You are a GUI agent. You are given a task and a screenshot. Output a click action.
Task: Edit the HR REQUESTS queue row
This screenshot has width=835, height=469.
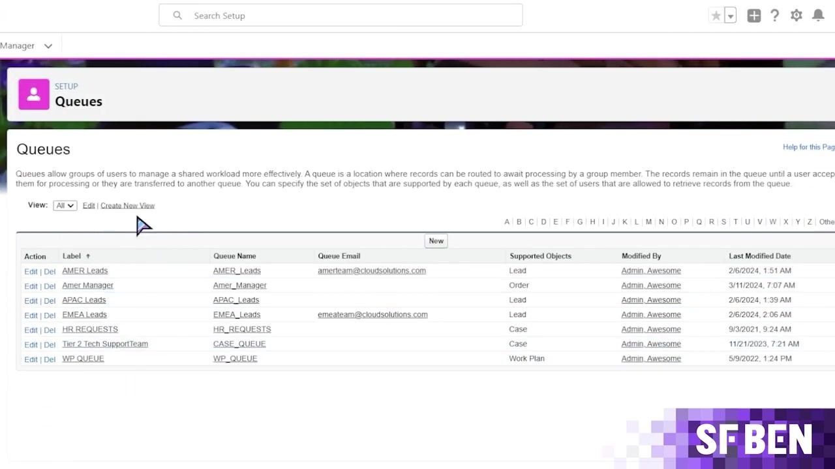(x=31, y=330)
